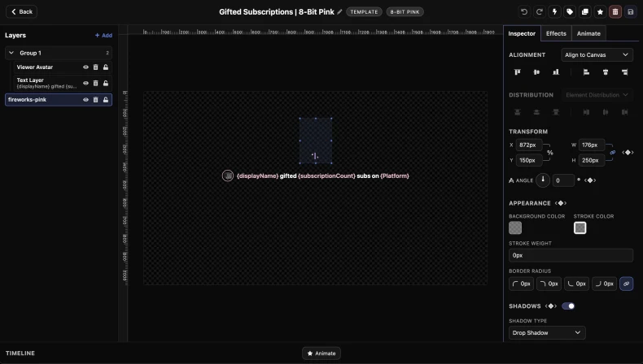Screen dimensions: 643x364
Task: Click the Redo icon in top toolbar
Action: [x=540, y=12]
